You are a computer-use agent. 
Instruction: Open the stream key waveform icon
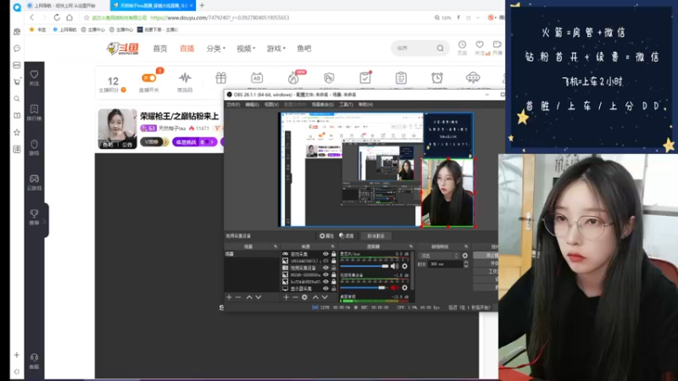(185, 78)
